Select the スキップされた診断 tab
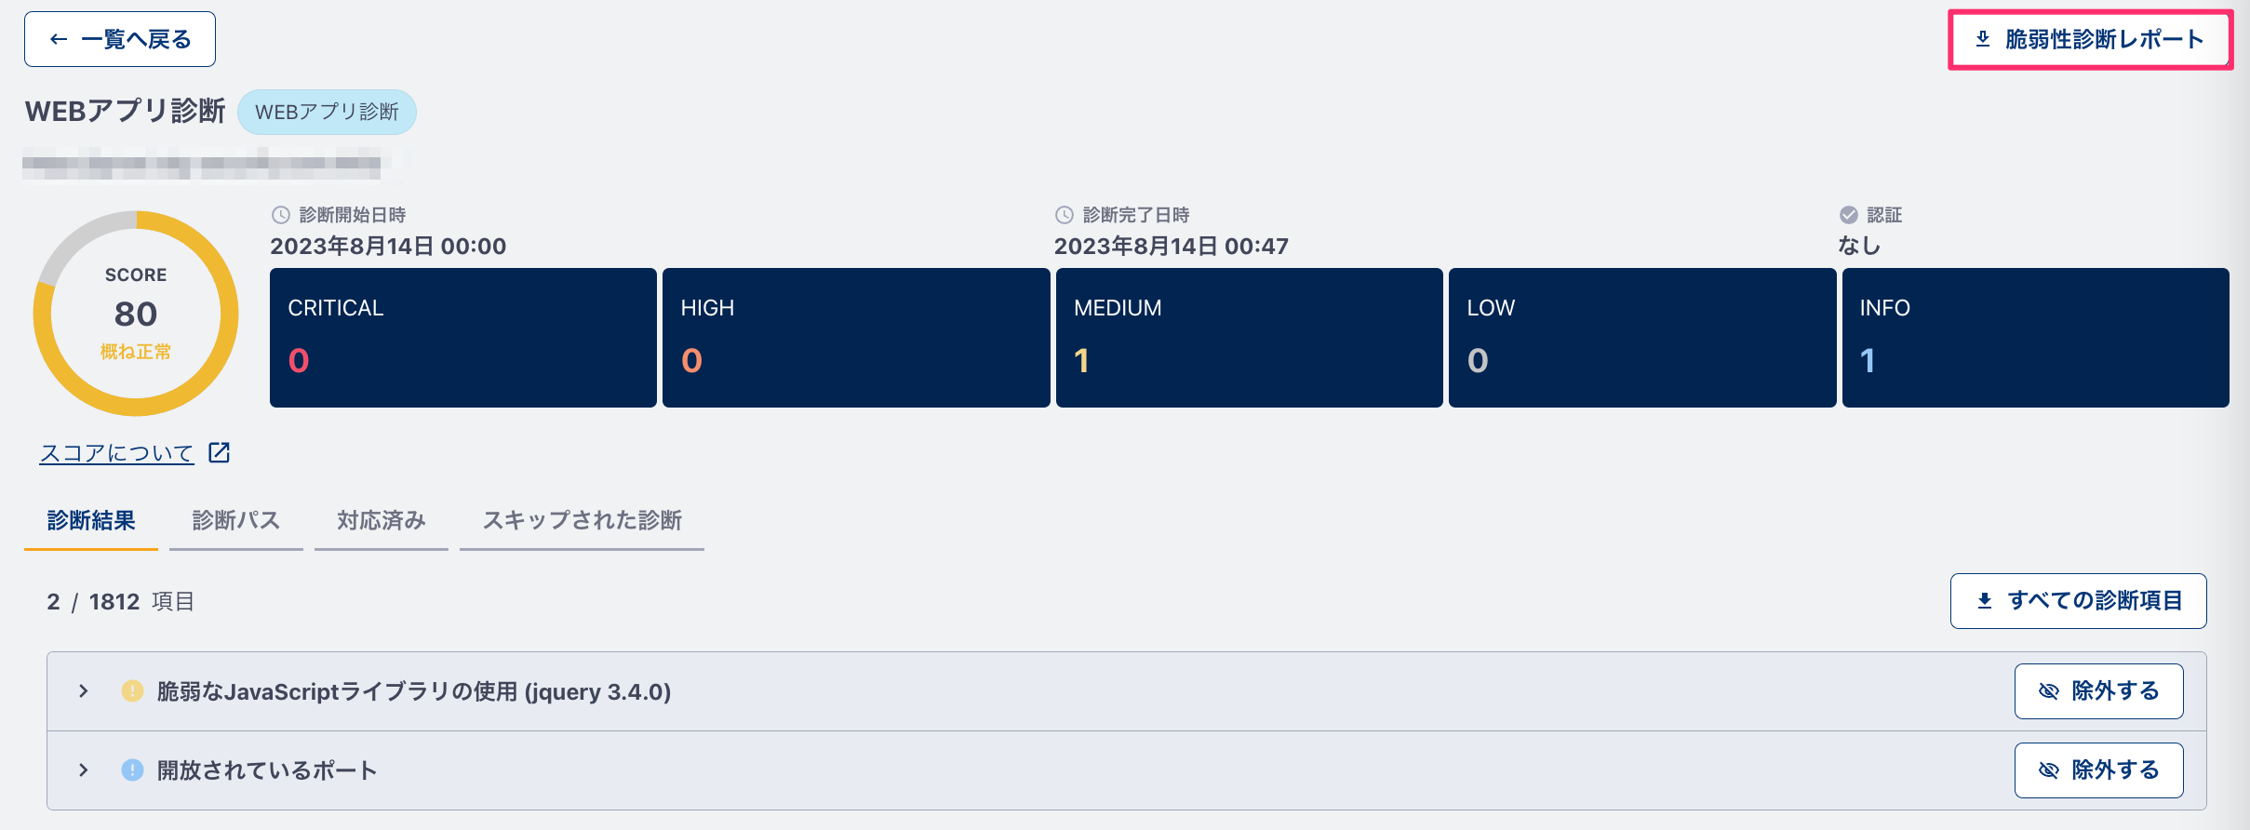Image resolution: width=2250 pixels, height=830 pixels. tap(582, 521)
